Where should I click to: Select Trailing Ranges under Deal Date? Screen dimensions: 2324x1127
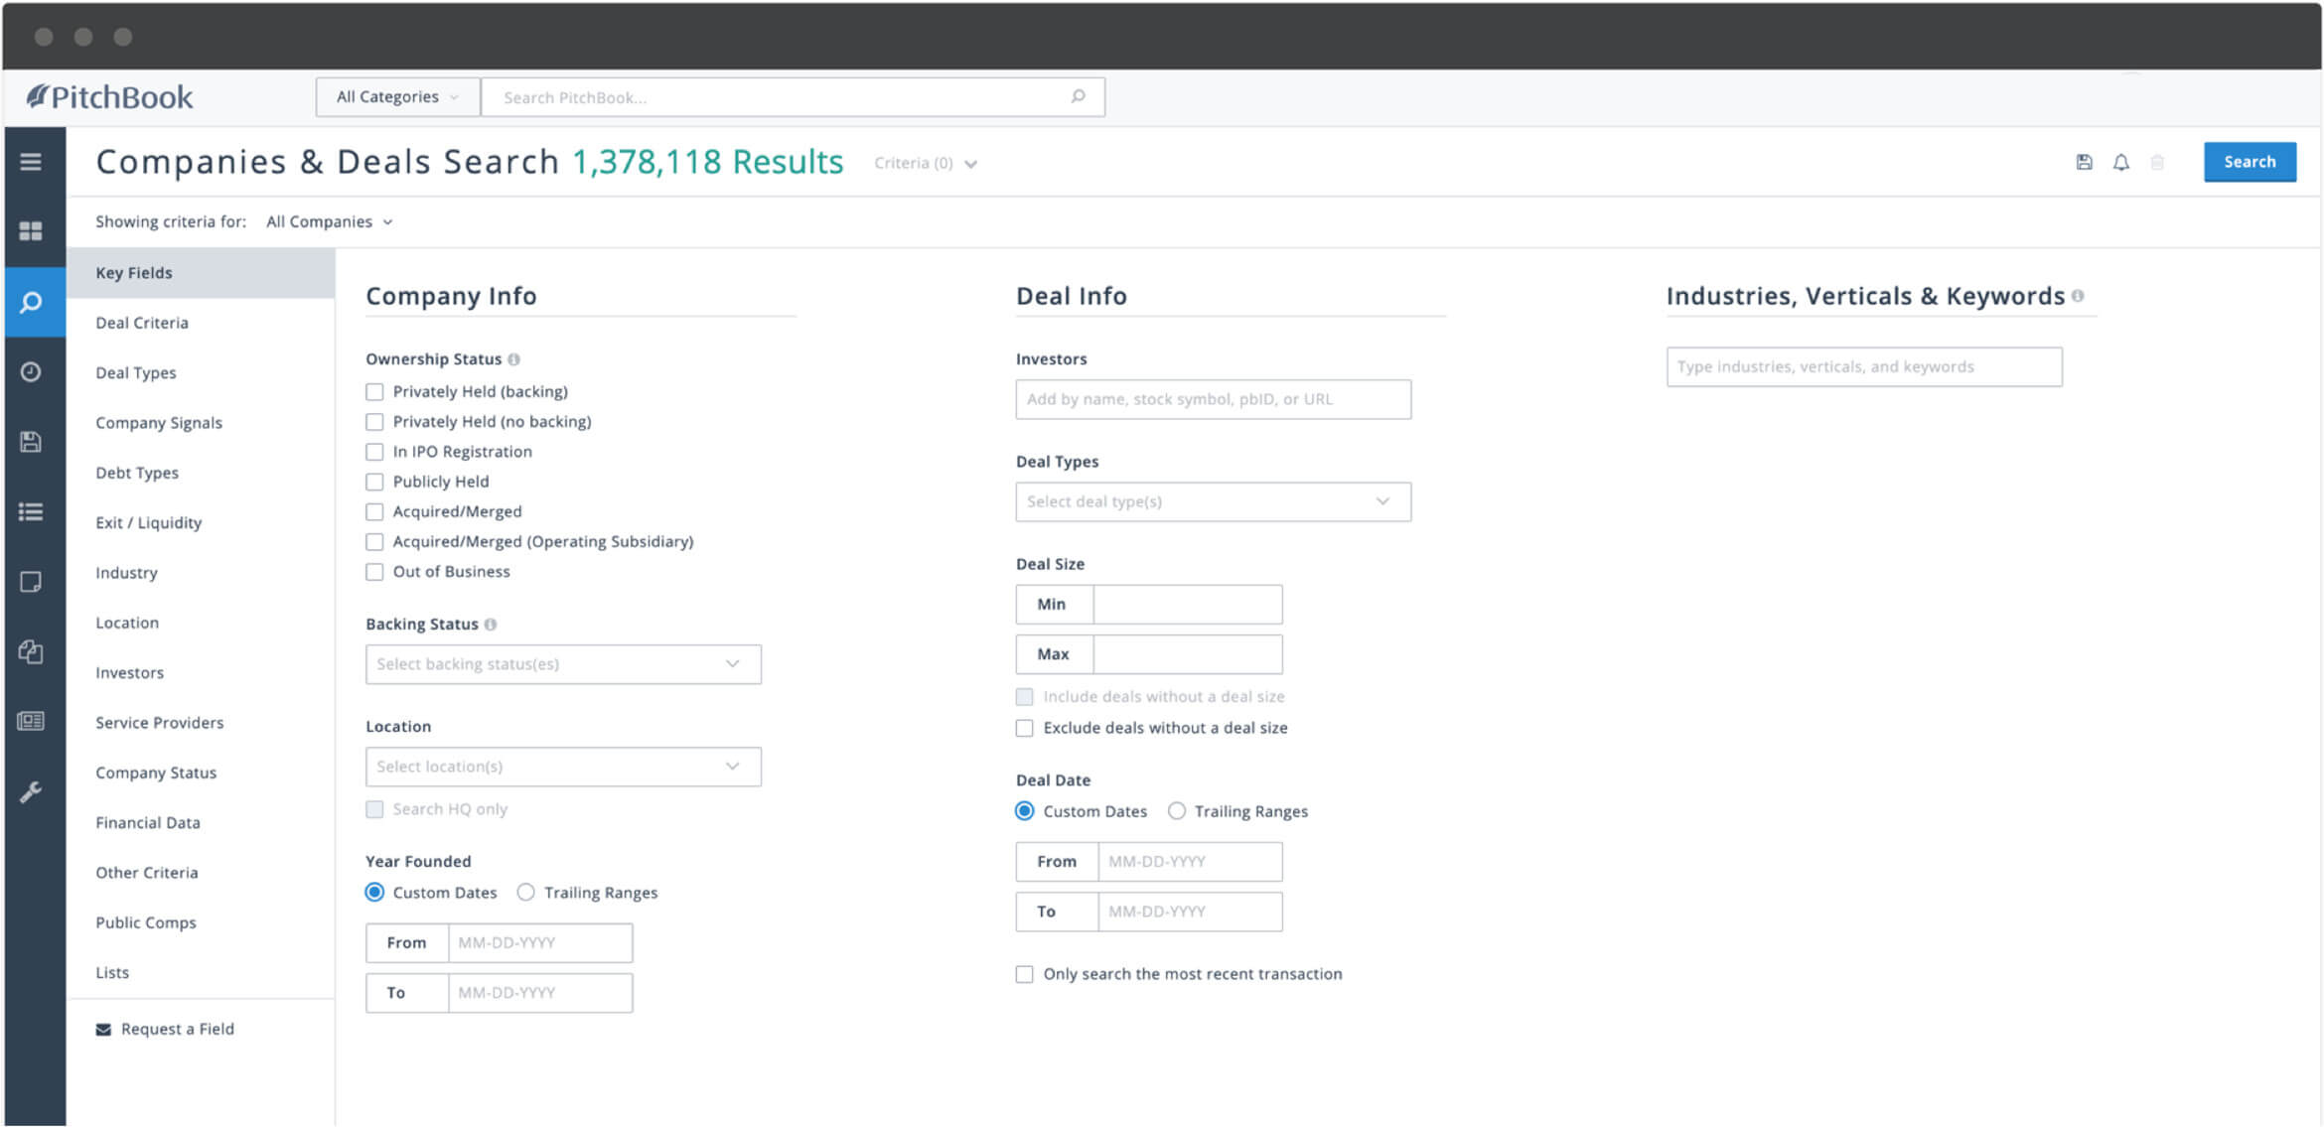1177,811
